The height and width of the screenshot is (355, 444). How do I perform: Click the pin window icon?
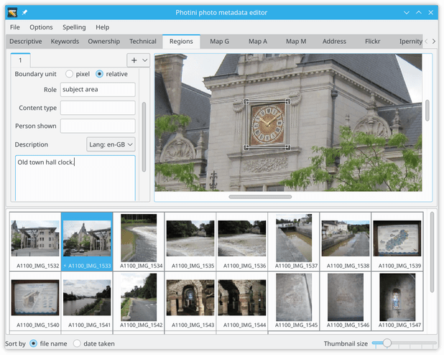[x=25, y=12]
